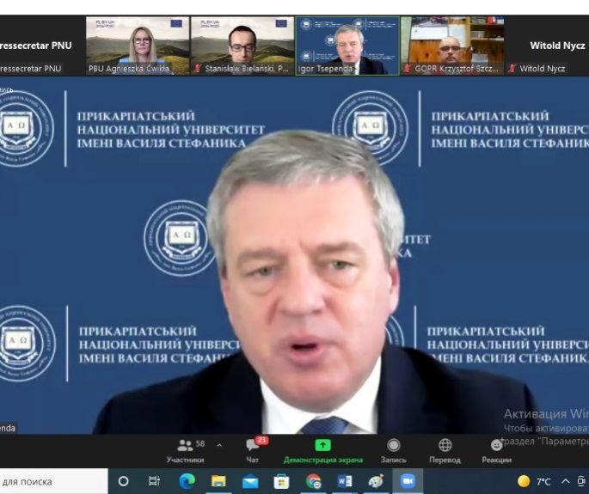The image size is (589, 494).
Task: Start recording with Запись button
Action: click(x=393, y=450)
